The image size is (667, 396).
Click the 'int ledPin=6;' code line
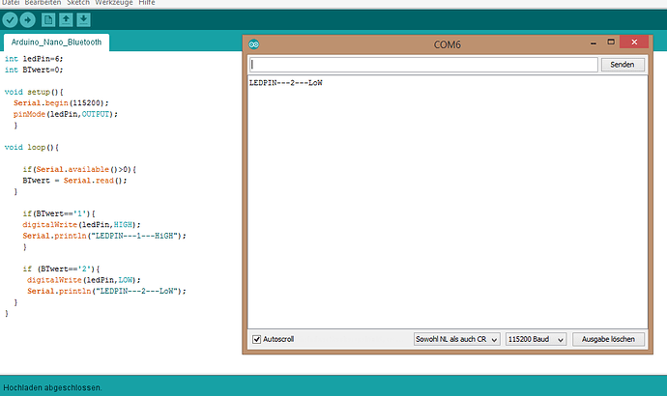click(34, 59)
